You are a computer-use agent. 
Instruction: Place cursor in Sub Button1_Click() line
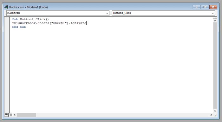click(30, 19)
